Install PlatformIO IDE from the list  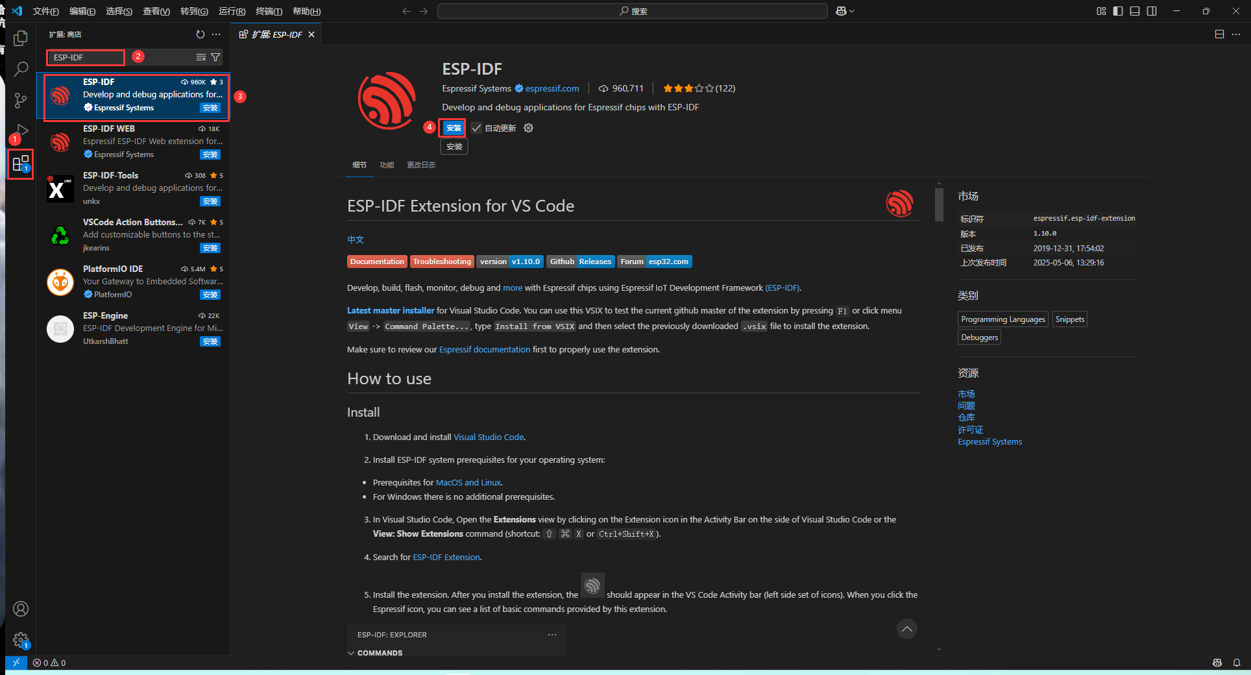tap(210, 295)
